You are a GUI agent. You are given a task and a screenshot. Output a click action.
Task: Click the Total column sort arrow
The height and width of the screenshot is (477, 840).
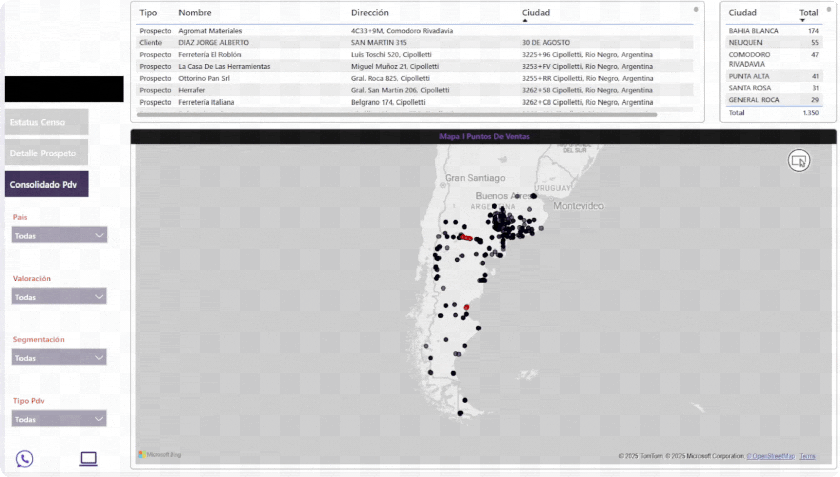[802, 20]
